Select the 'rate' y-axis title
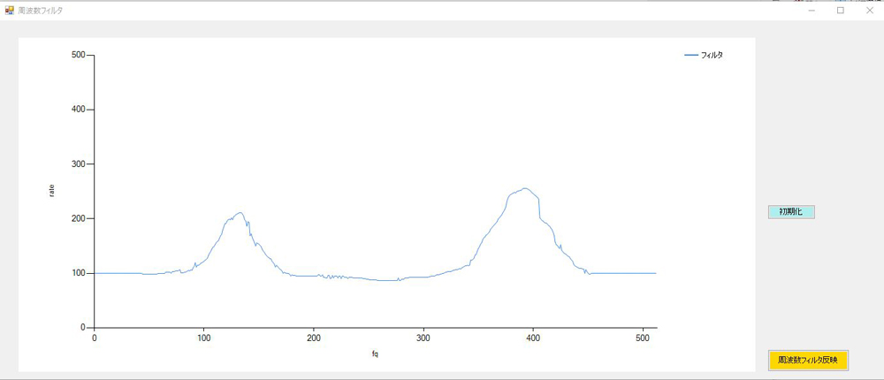This screenshot has height=380, width=884. coord(51,190)
